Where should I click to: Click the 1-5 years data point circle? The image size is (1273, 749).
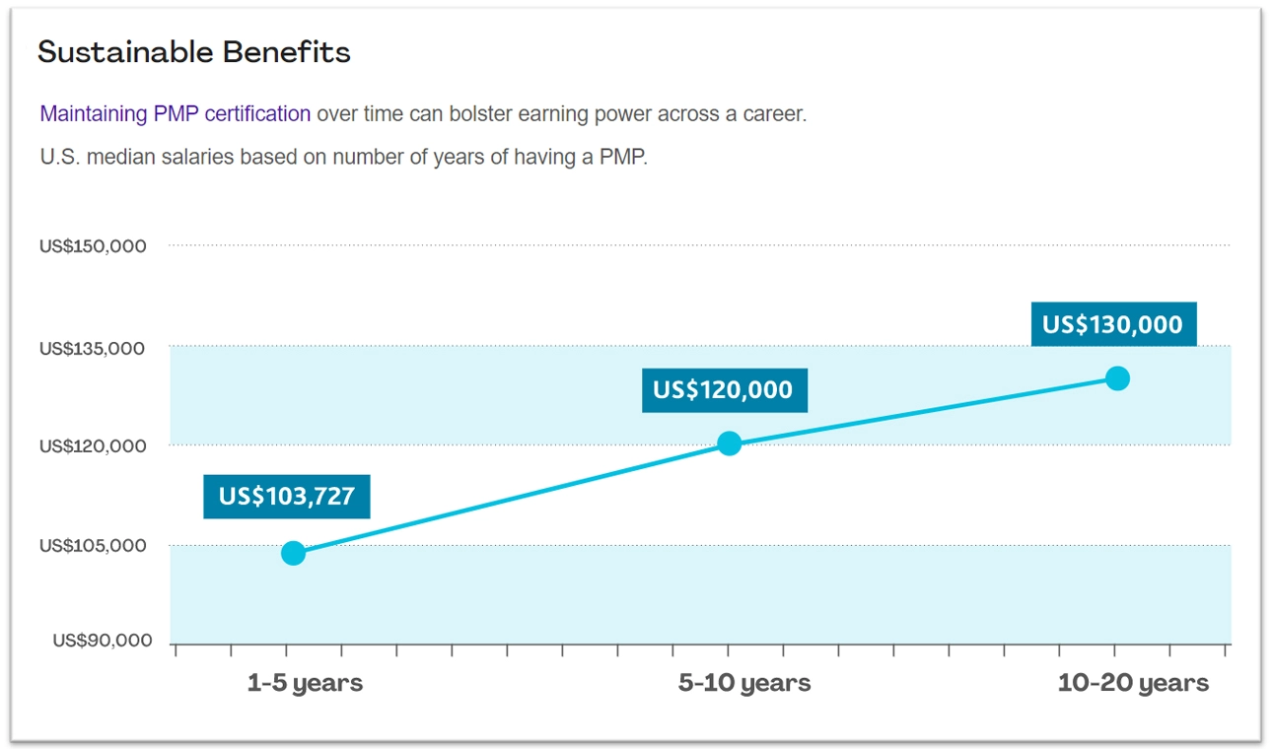click(x=293, y=553)
